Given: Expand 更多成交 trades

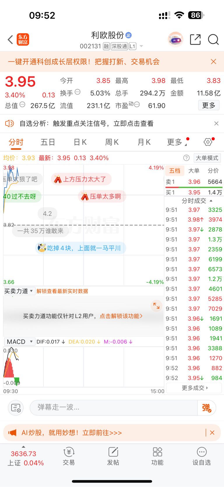Looking at the screenshot, I should pyautogui.click(x=194, y=388).
